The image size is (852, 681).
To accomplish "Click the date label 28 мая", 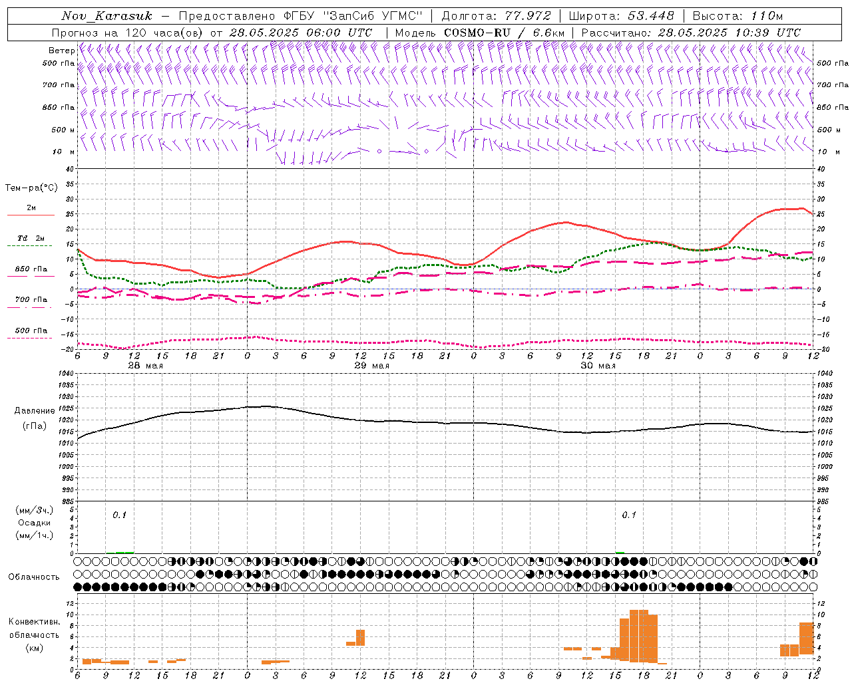I will tap(145, 366).
